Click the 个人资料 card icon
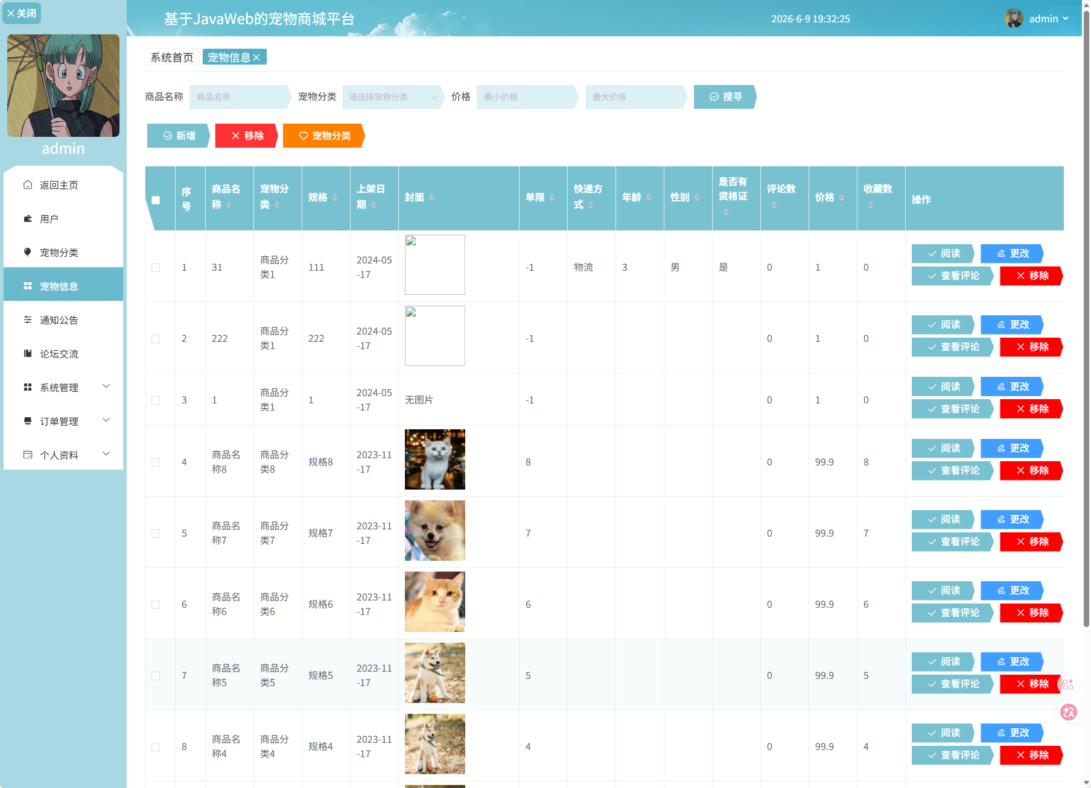The image size is (1091, 788). [28, 455]
